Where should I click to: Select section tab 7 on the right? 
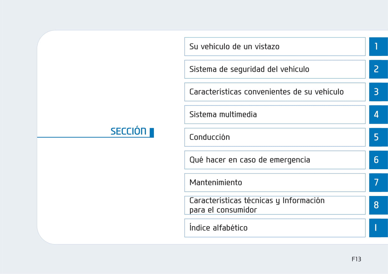click(378, 183)
